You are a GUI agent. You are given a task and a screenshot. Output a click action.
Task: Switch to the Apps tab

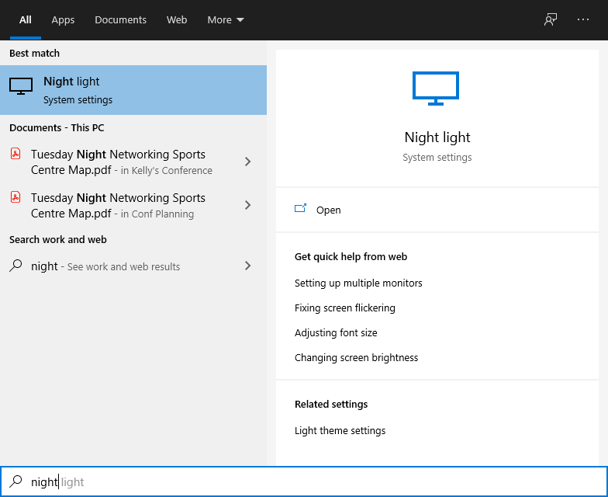click(x=63, y=20)
